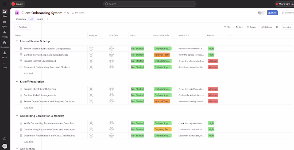Set due date for Confirm Service Scope task

point(111,55)
